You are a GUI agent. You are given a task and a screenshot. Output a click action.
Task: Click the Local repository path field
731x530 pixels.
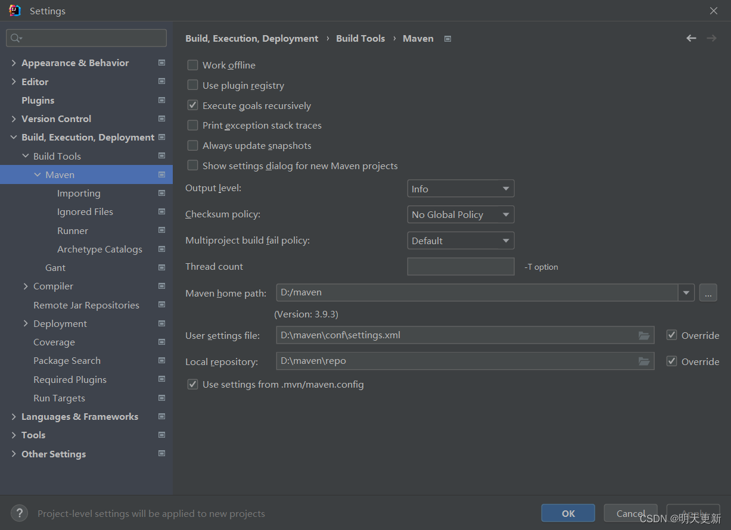(465, 361)
